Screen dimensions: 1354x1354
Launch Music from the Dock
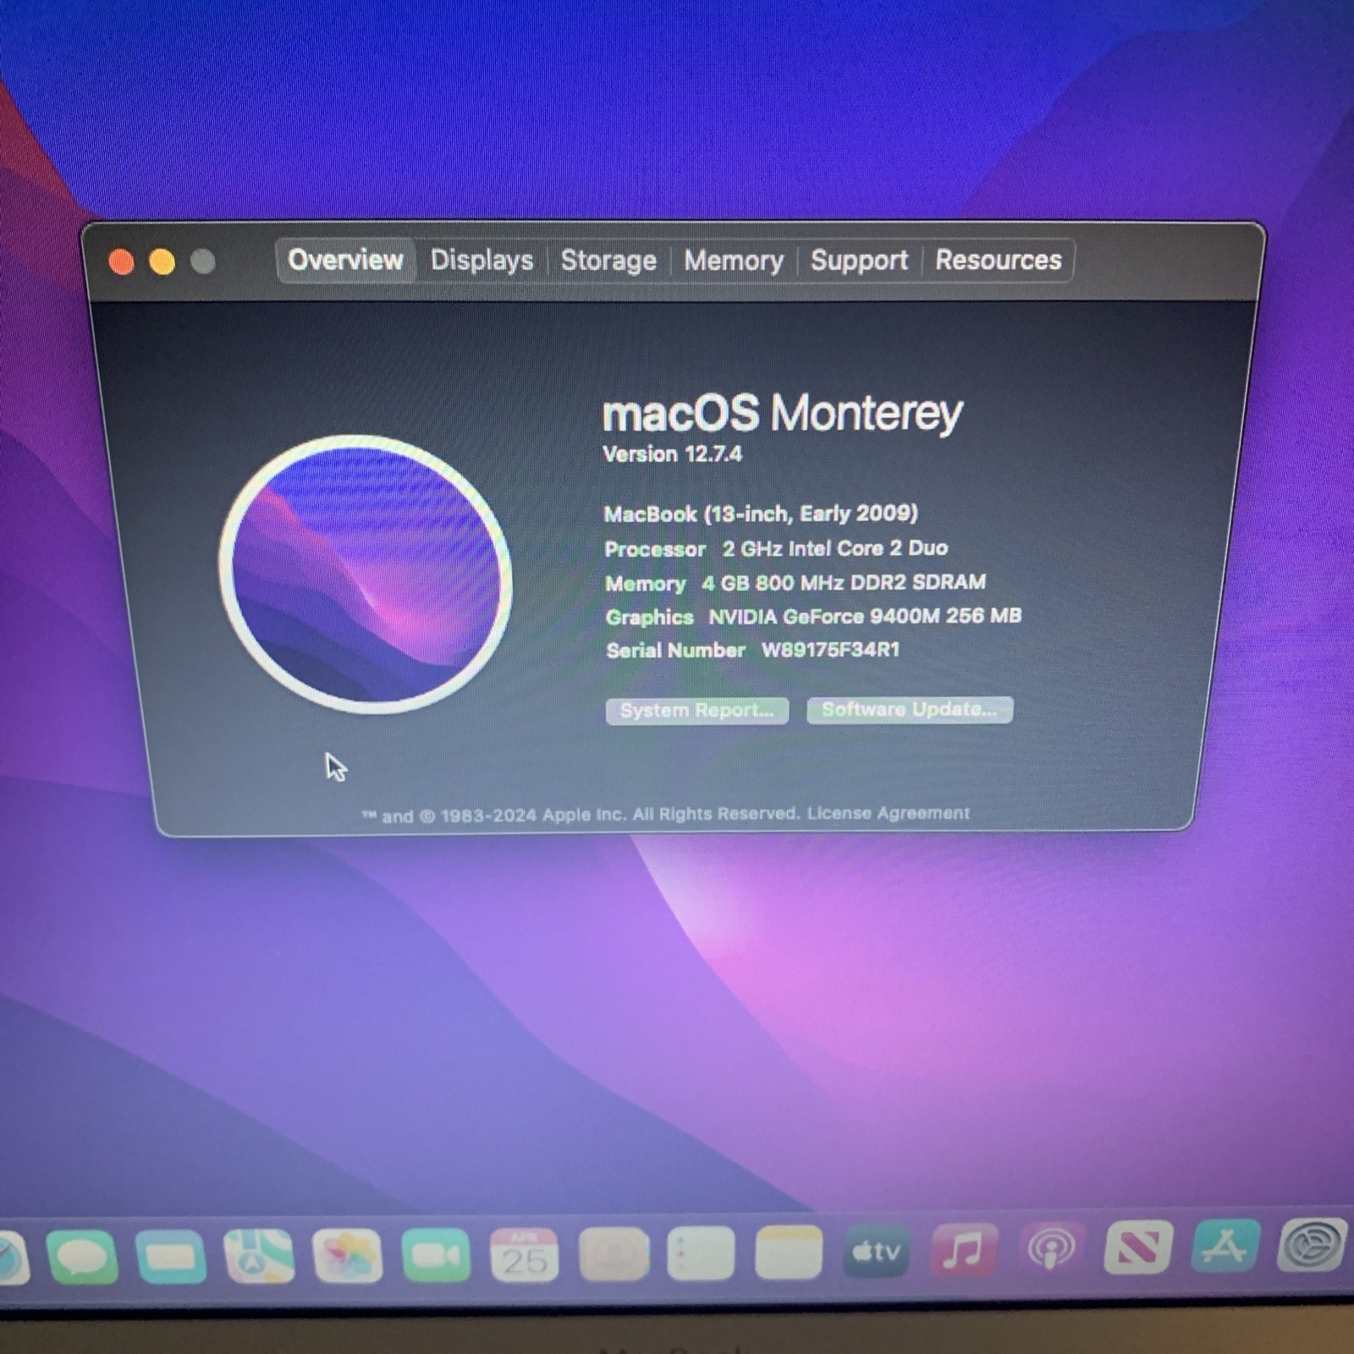click(x=964, y=1250)
